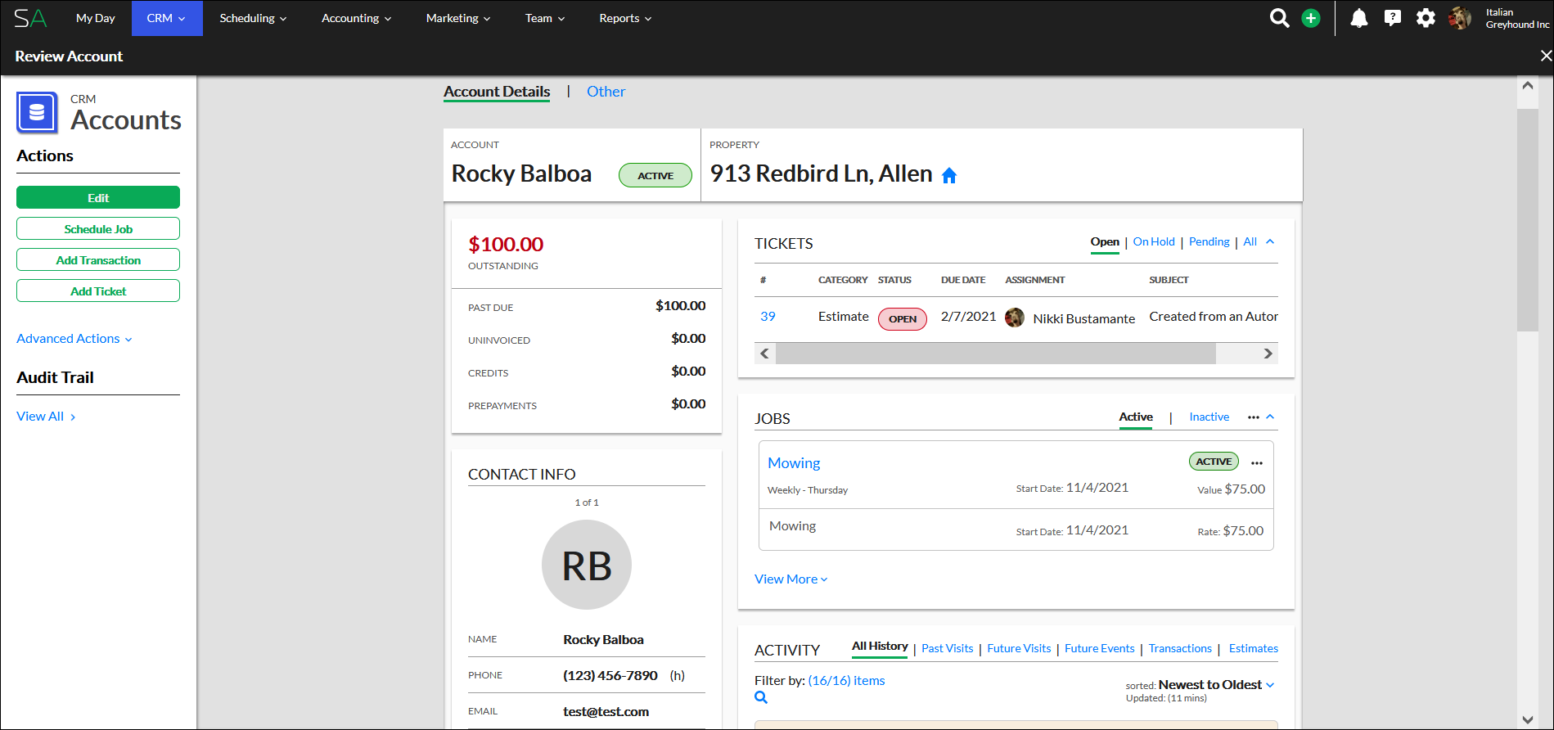The width and height of the screenshot is (1554, 730).
Task: Click the (16/16) items filter link
Action: [846, 681]
